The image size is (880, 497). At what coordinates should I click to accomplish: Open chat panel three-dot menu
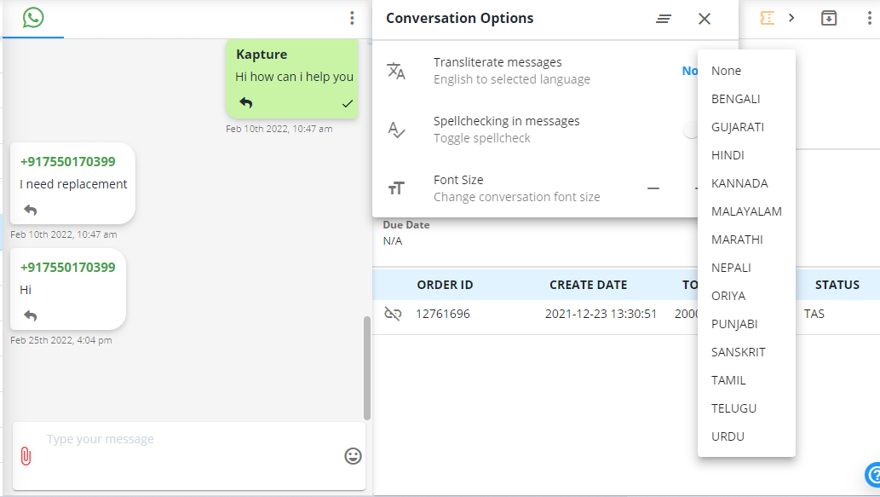point(352,18)
